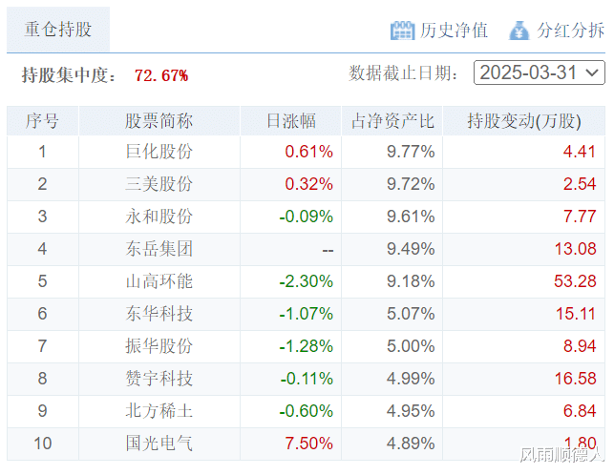Image resolution: width=614 pixels, height=475 pixels.
Task: Click net asset ratio 5.00%
Action: 411,346
